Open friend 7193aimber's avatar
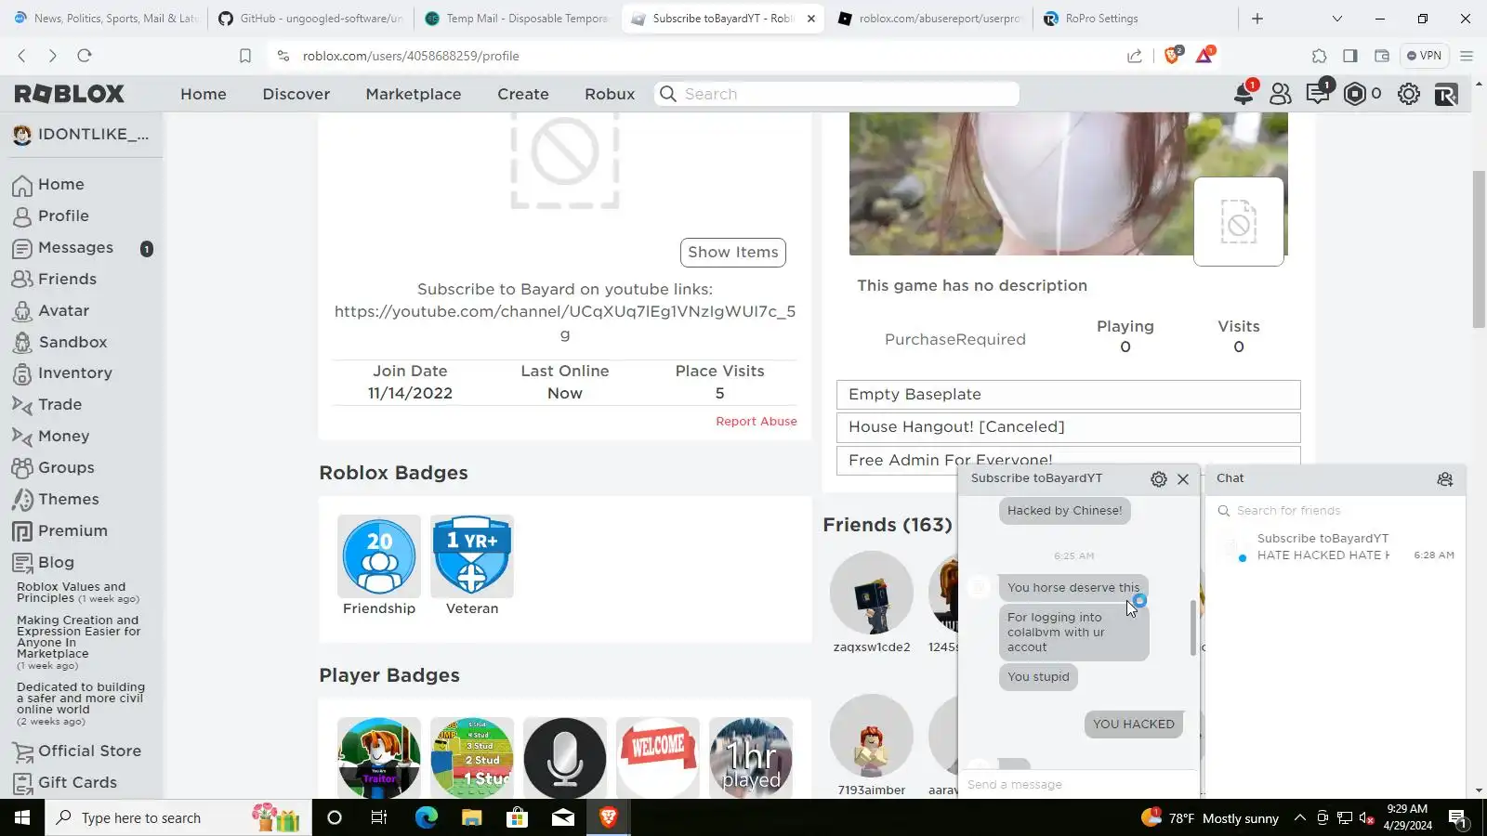The width and height of the screenshot is (1487, 836). pyautogui.click(x=872, y=736)
